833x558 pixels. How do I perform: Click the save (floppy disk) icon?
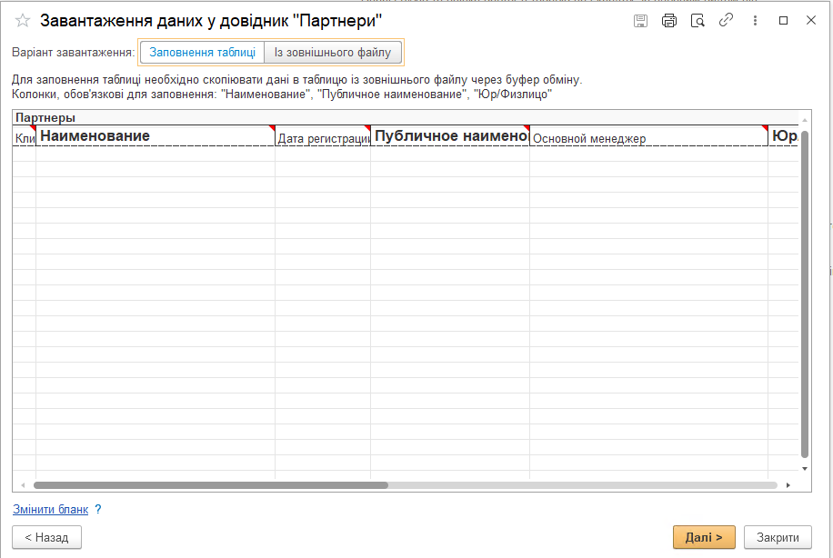pyautogui.click(x=641, y=21)
